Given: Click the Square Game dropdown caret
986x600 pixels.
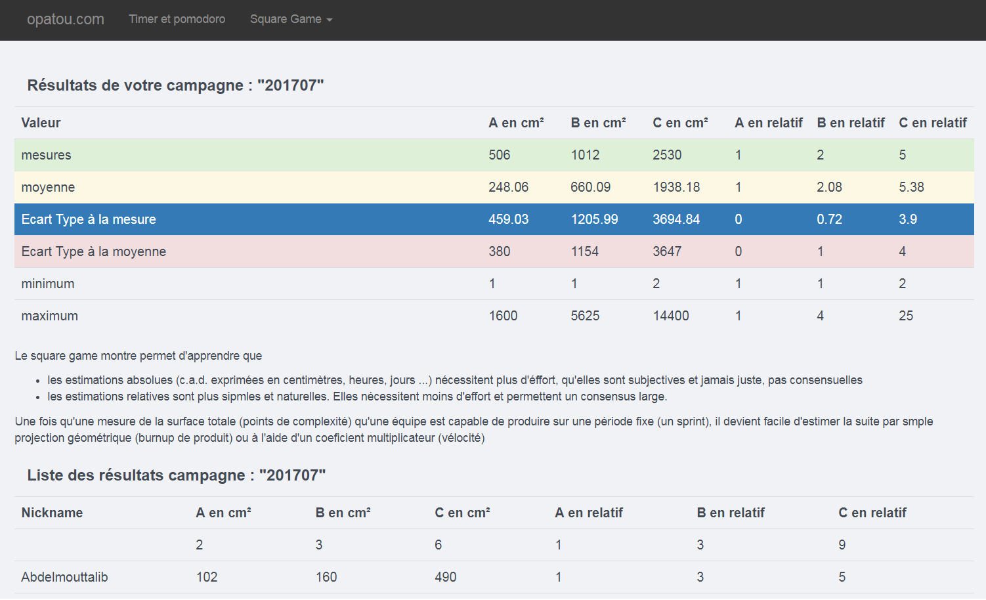Looking at the screenshot, I should click(330, 20).
